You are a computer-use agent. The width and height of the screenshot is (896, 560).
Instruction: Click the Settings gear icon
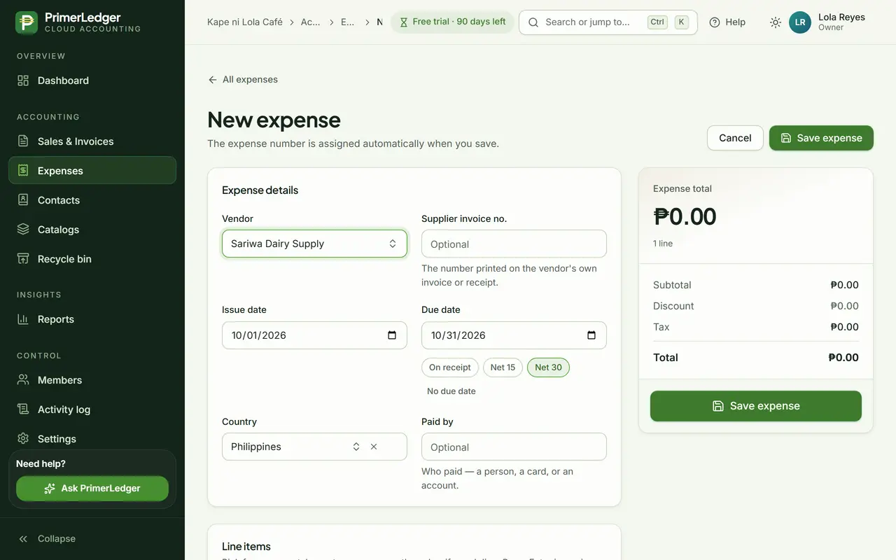click(23, 439)
